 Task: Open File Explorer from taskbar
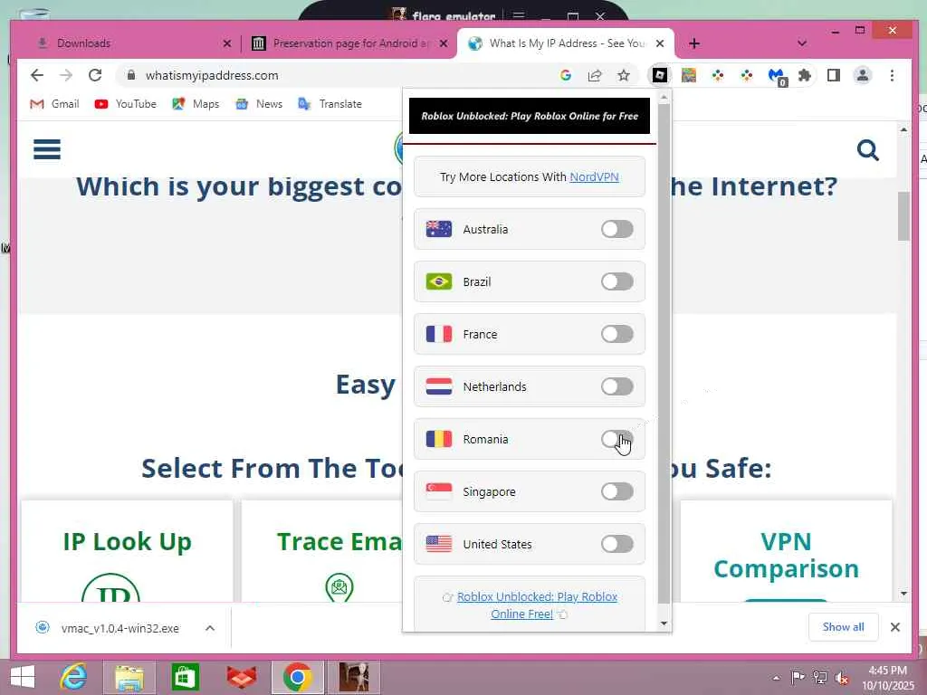click(x=129, y=677)
